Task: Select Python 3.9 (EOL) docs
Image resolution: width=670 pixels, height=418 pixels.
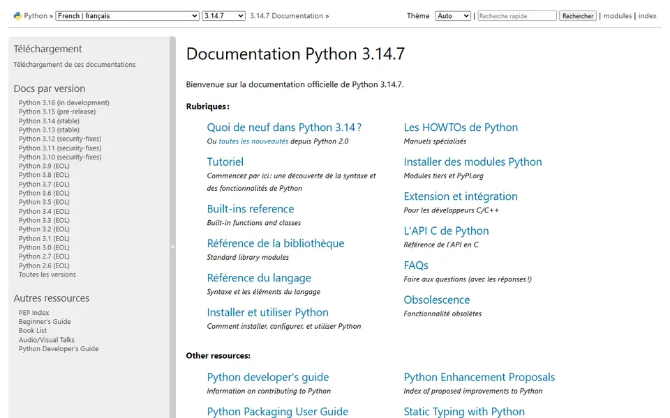Action: [44, 167]
